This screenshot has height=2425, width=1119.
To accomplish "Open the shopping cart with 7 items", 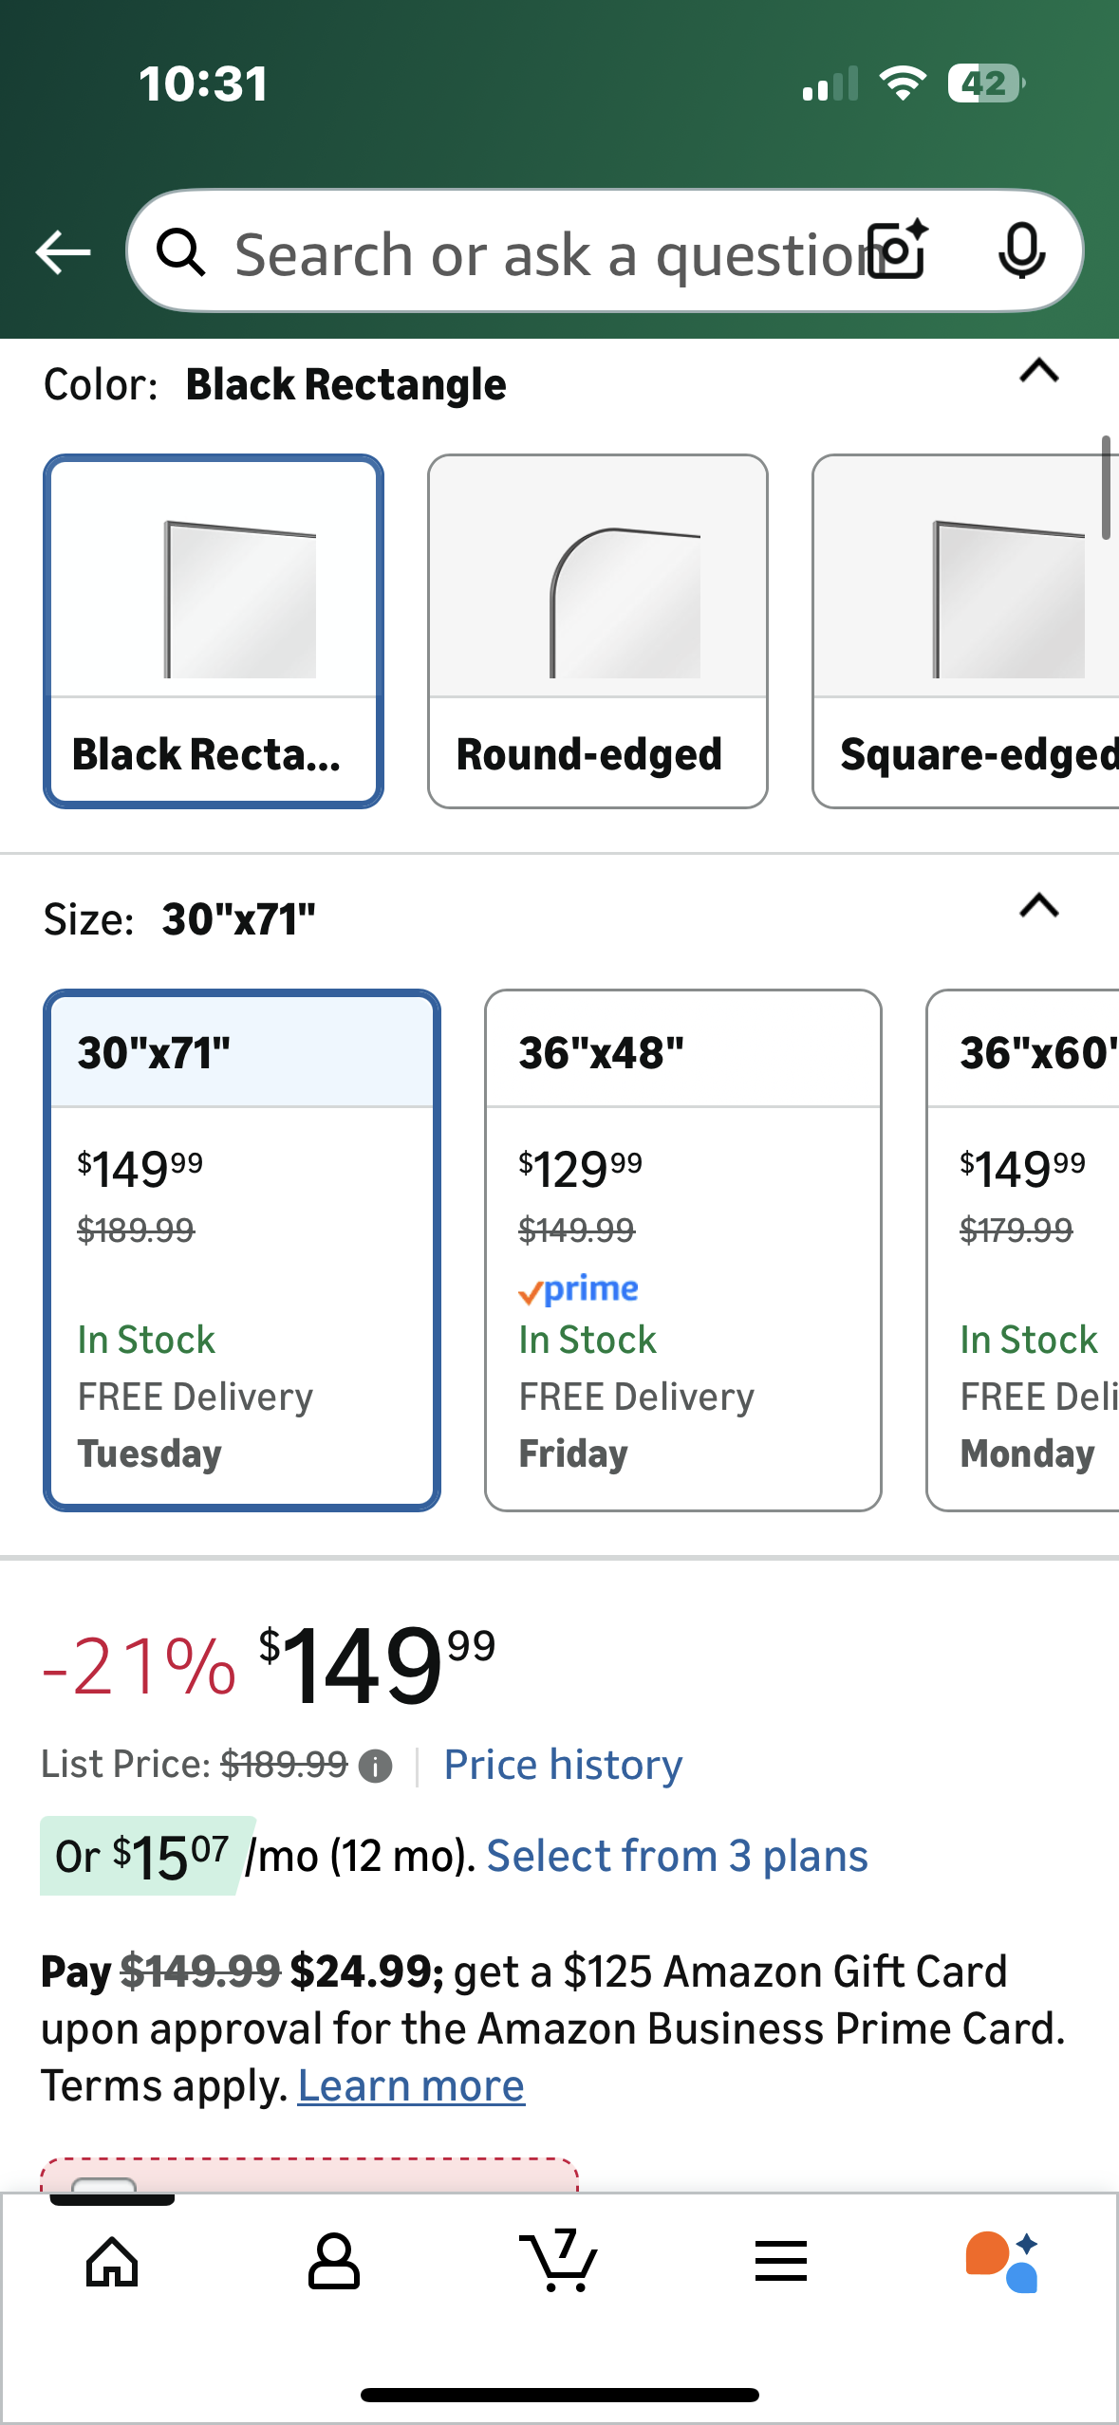I will point(558,2262).
